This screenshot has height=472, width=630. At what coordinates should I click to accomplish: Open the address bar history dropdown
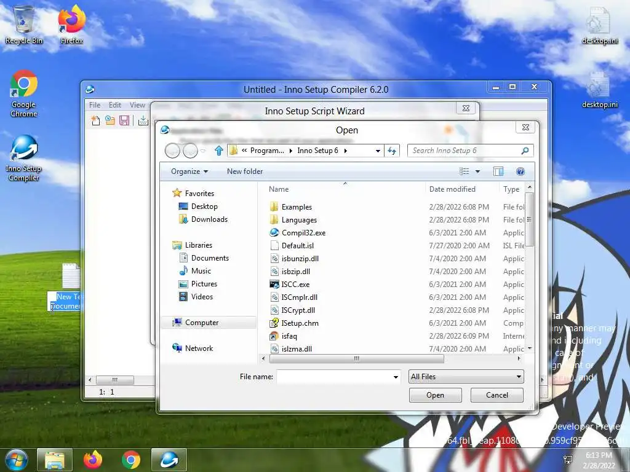pos(378,151)
